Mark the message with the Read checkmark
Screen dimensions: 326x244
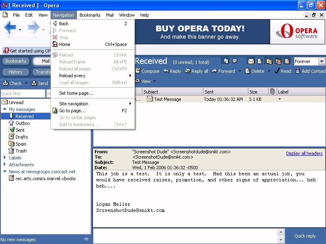(x=283, y=71)
